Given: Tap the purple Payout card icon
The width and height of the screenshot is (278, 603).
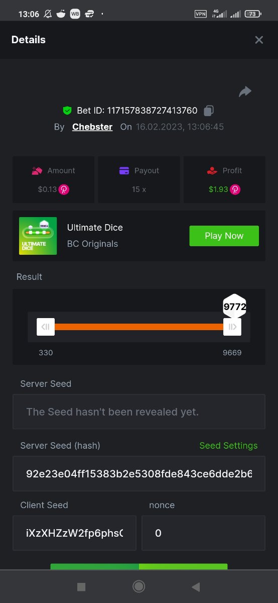Looking at the screenshot, I should coord(124,171).
